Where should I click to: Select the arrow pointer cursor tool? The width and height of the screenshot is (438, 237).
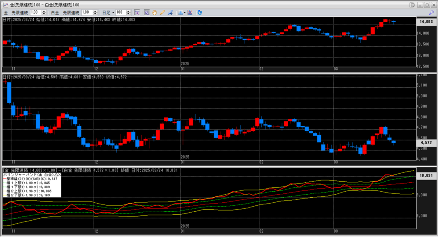coord(146,12)
